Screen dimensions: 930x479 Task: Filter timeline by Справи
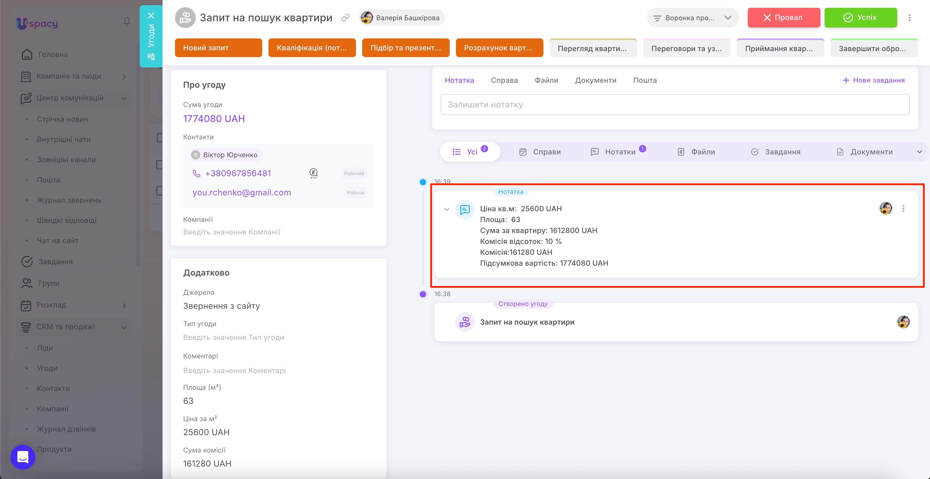coord(540,152)
